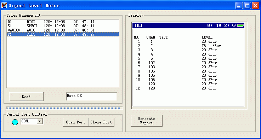Viewport: 261px width, 139px height.
Task: Click the COM1 text in combo box
Action: [x=25, y=121]
